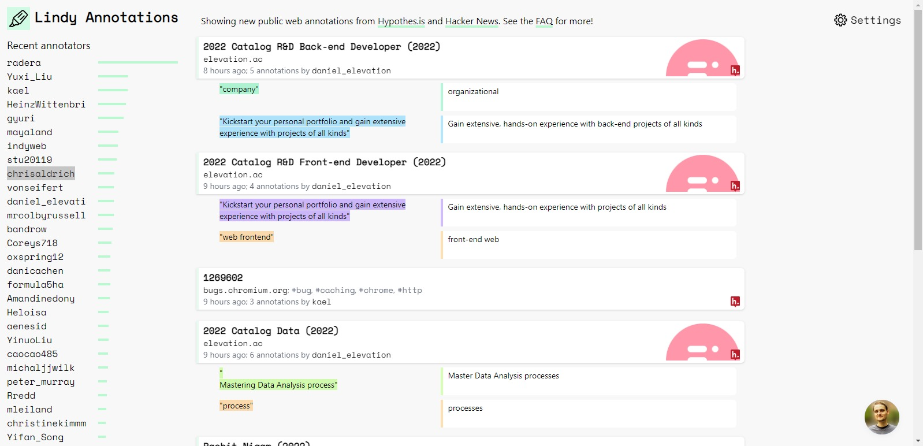Select annotator daniel_elevati in sidebar
Viewport: 923px width, 446px height.
coord(46,202)
